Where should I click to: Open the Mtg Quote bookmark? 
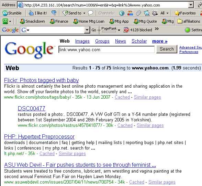point(145,21)
